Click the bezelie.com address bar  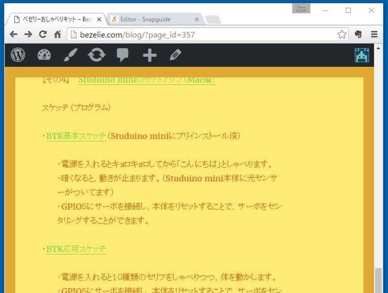tap(198, 34)
